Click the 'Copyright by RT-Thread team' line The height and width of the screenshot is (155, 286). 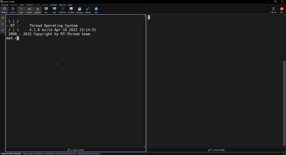pos(62,34)
